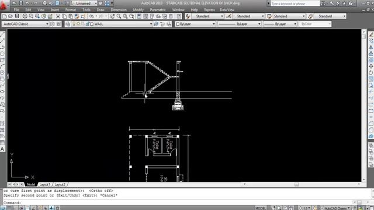Click Open file icon in Standard toolbar
This screenshot has height=210, width=374.
click(x=11, y=16)
